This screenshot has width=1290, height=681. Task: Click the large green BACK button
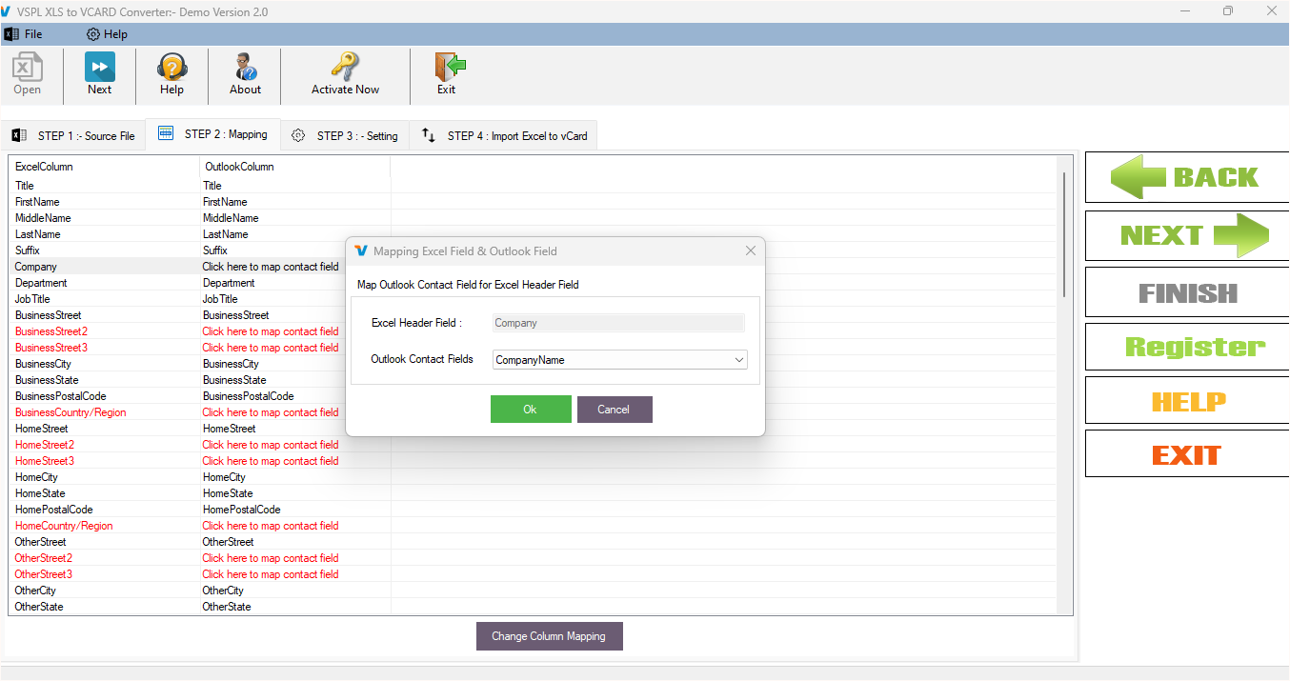[x=1186, y=177]
